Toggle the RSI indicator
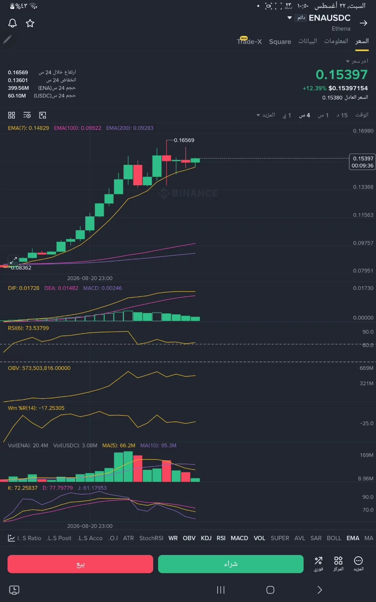 pos(221,538)
